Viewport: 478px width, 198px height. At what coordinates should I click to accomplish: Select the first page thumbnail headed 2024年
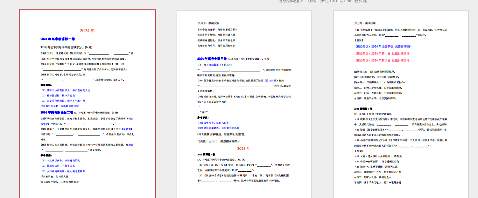(87, 104)
